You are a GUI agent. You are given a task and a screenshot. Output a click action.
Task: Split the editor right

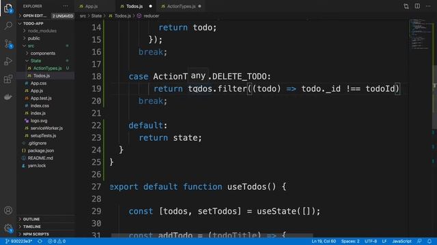click(x=417, y=6)
